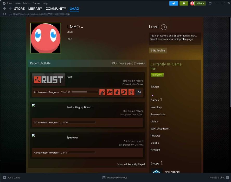The width and height of the screenshot is (231, 182).
Task: Open the Videos link
Action: point(155,121)
